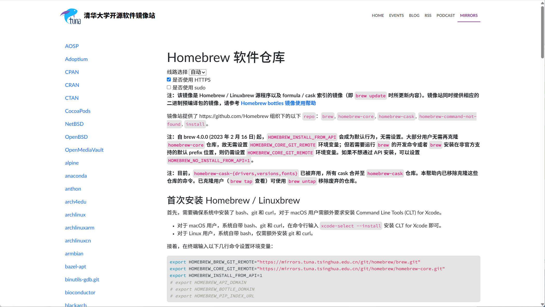
Task: Open CTAN sidebar entry
Action: [x=72, y=98]
